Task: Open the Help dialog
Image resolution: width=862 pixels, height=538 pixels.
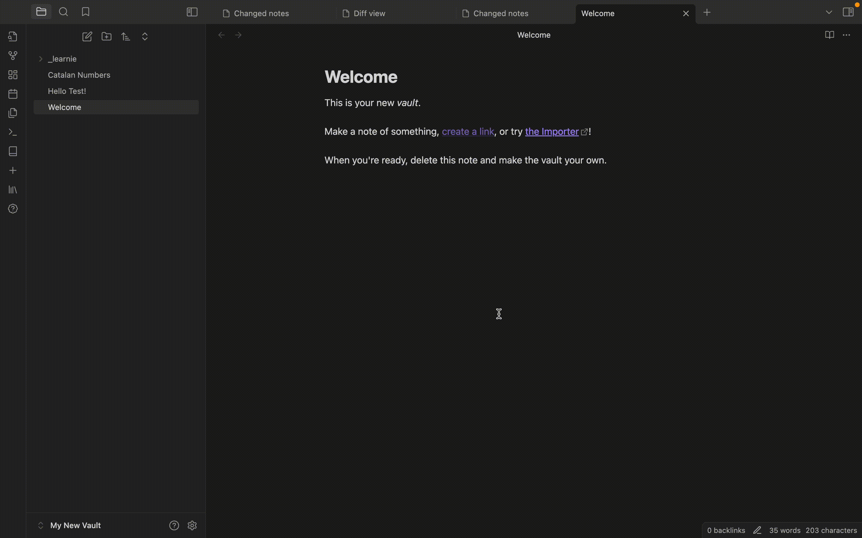Action: click(13, 209)
